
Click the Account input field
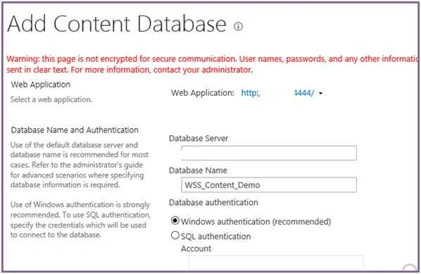click(276, 262)
